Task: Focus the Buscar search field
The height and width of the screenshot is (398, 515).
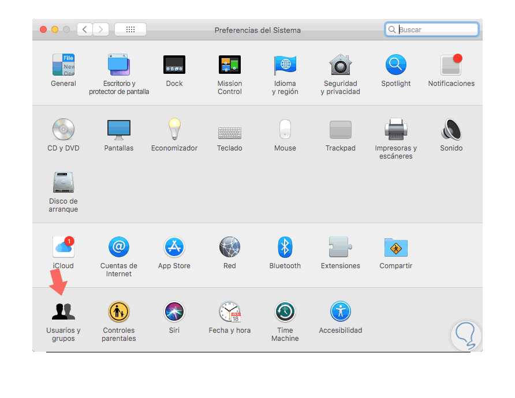Action: click(x=432, y=29)
